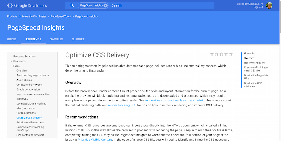Jump to Overview in Contents
The image size is (281, 141).
point(249,58)
